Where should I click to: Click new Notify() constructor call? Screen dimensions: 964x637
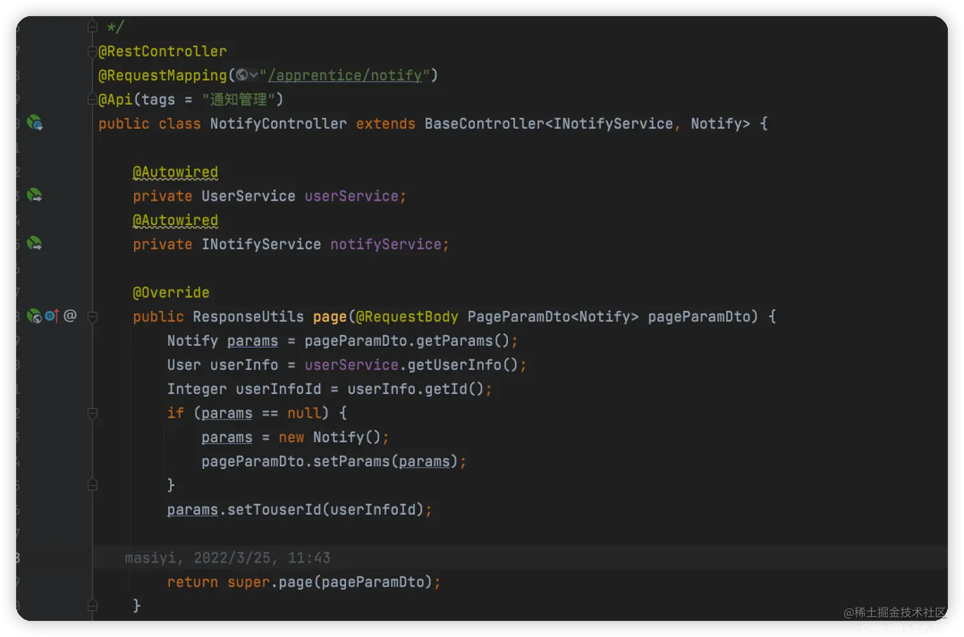click(x=330, y=438)
